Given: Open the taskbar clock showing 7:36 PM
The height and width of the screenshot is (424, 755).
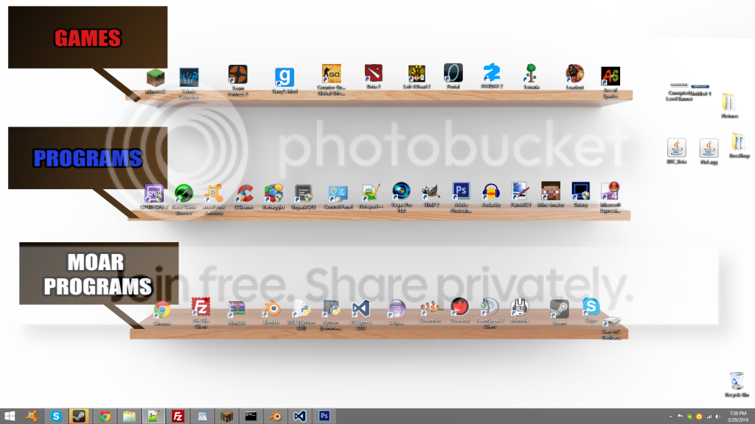Looking at the screenshot, I should point(737,417).
